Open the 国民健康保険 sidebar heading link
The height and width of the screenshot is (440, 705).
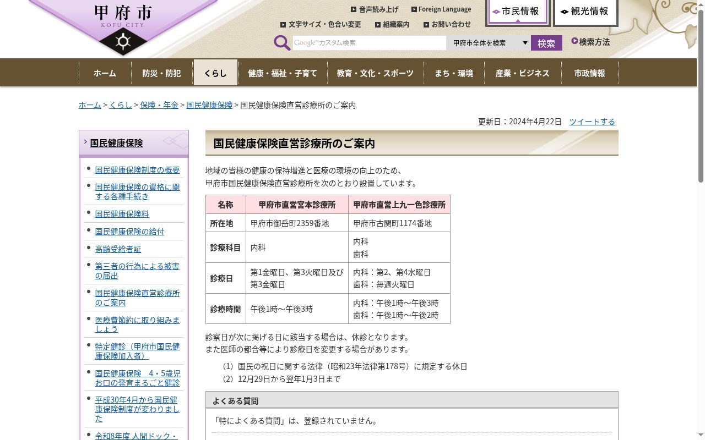click(x=116, y=143)
